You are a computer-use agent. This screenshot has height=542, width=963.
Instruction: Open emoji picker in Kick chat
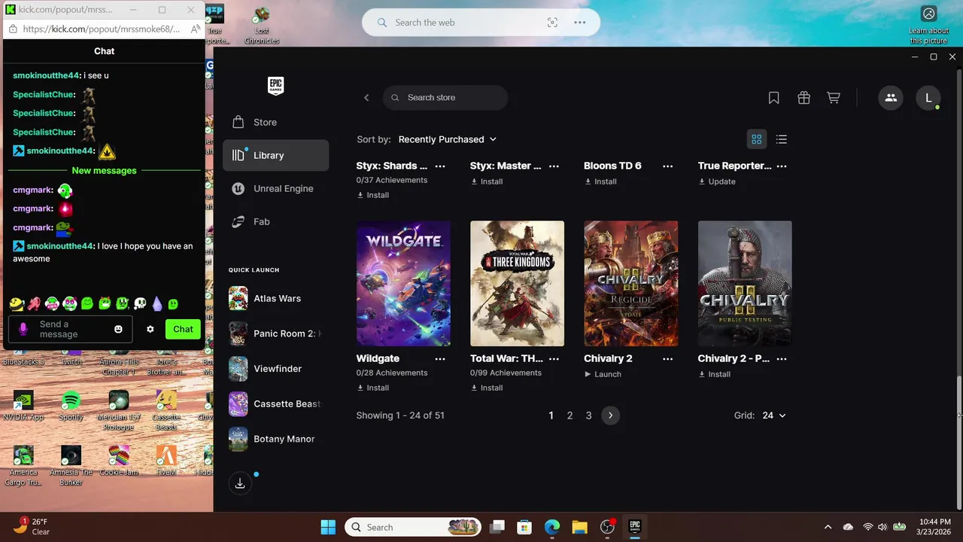[118, 329]
